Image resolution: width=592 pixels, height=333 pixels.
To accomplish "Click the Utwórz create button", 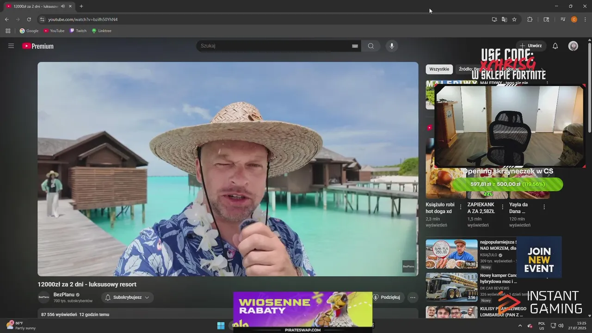I will [x=530, y=46].
